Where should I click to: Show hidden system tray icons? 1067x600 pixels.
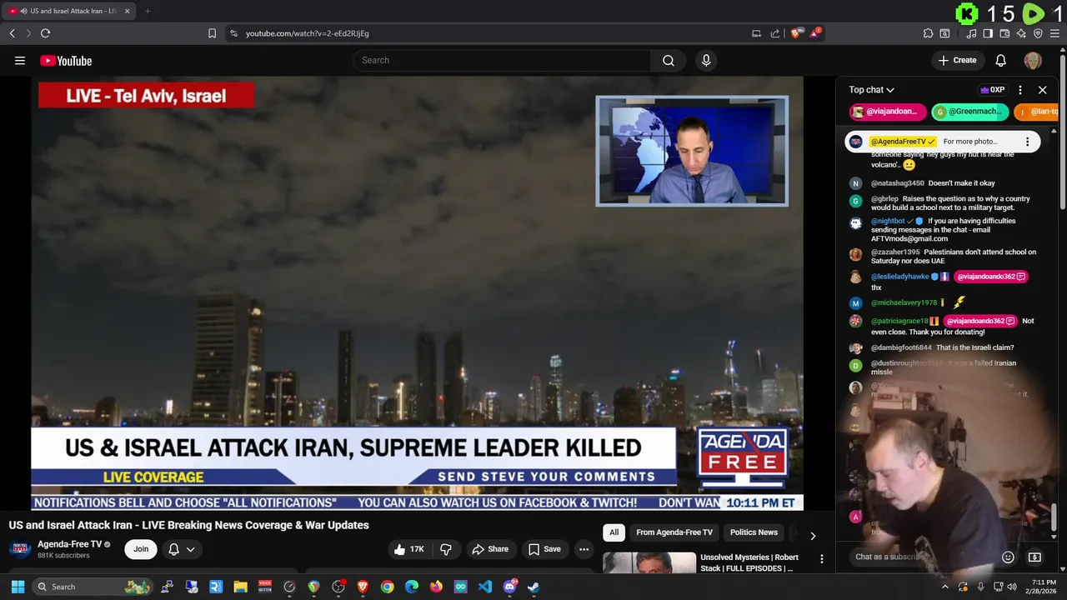pos(944,587)
